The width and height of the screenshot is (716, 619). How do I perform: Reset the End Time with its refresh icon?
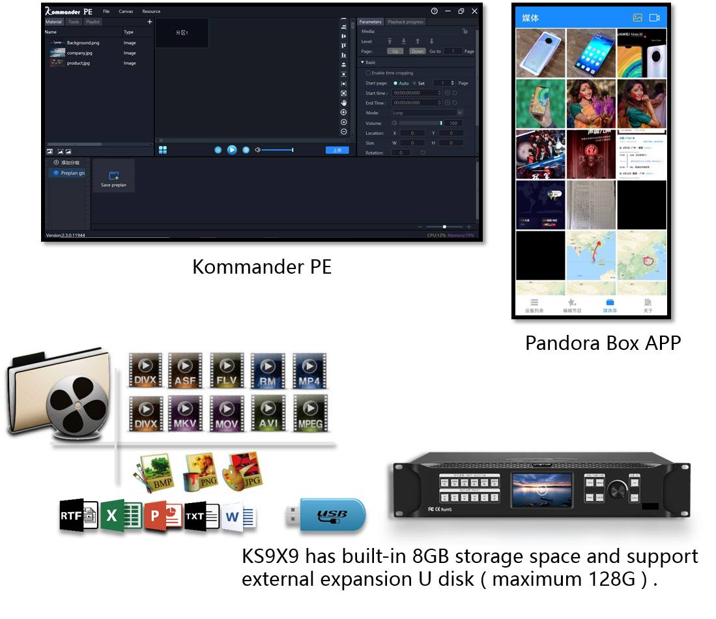pyautogui.click(x=455, y=103)
